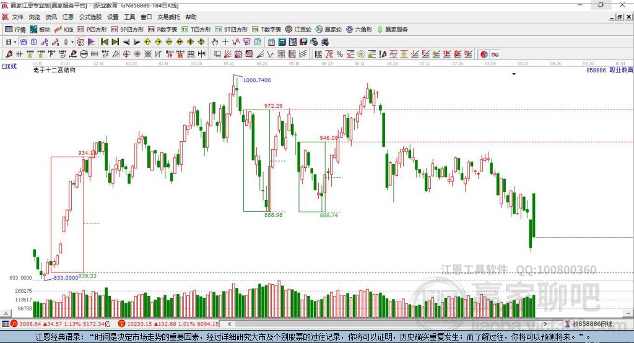Click the horizontal scrollbar right arrow
This screenshot has height=343, width=634.
pyautogui.click(x=545, y=324)
